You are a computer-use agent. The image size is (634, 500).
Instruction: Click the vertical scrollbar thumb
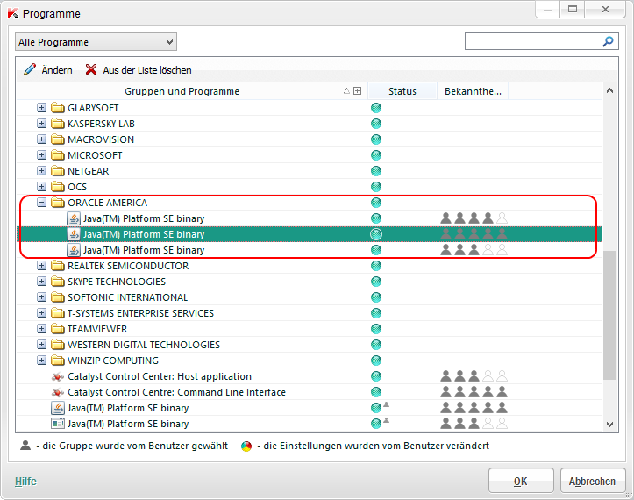(x=609, y=315)
